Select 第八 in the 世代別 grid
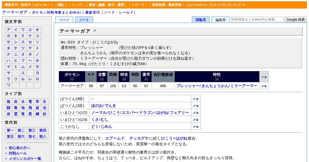Viewport: 309px width, 162px height. [x=43, y=137]
